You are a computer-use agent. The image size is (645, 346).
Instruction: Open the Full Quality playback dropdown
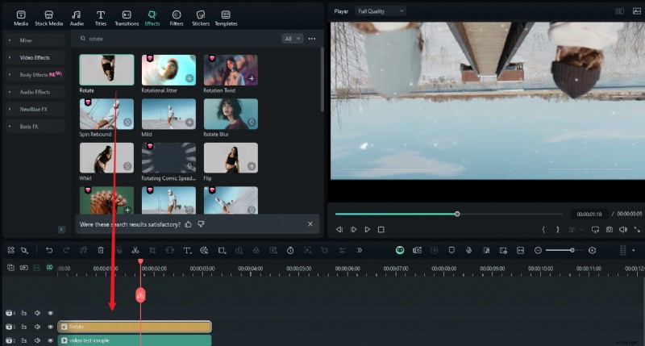point(381,11)
